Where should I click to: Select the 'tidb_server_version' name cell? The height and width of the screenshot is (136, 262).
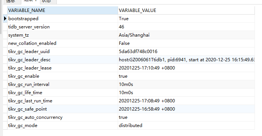pyautogui.click(x=63, y=27)
